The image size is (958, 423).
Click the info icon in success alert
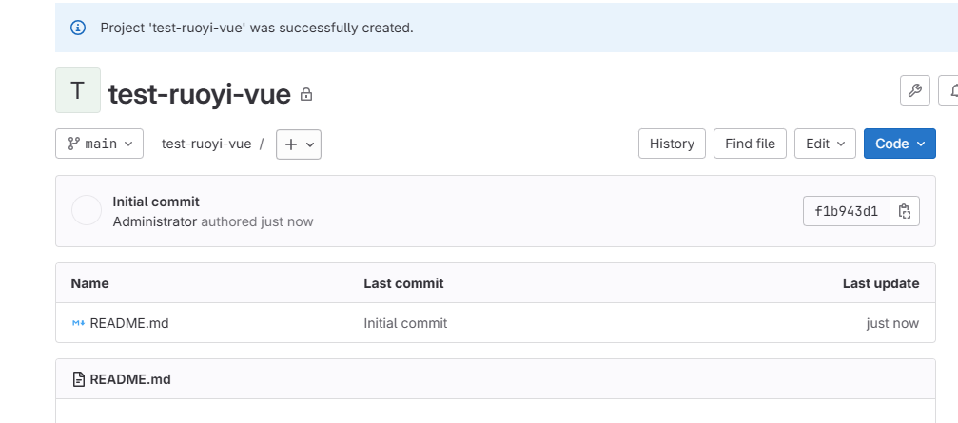tap(78, 28)
